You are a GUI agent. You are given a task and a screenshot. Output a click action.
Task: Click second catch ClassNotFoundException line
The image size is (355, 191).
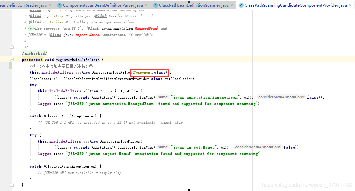click(x=66, y=166)
